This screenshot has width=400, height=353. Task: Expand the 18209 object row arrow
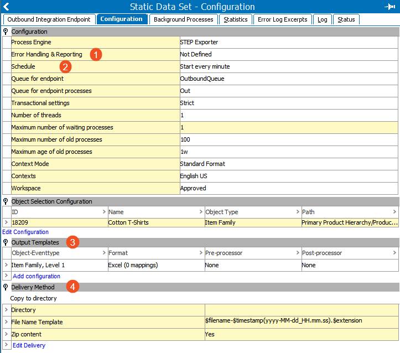click(6, 222)
